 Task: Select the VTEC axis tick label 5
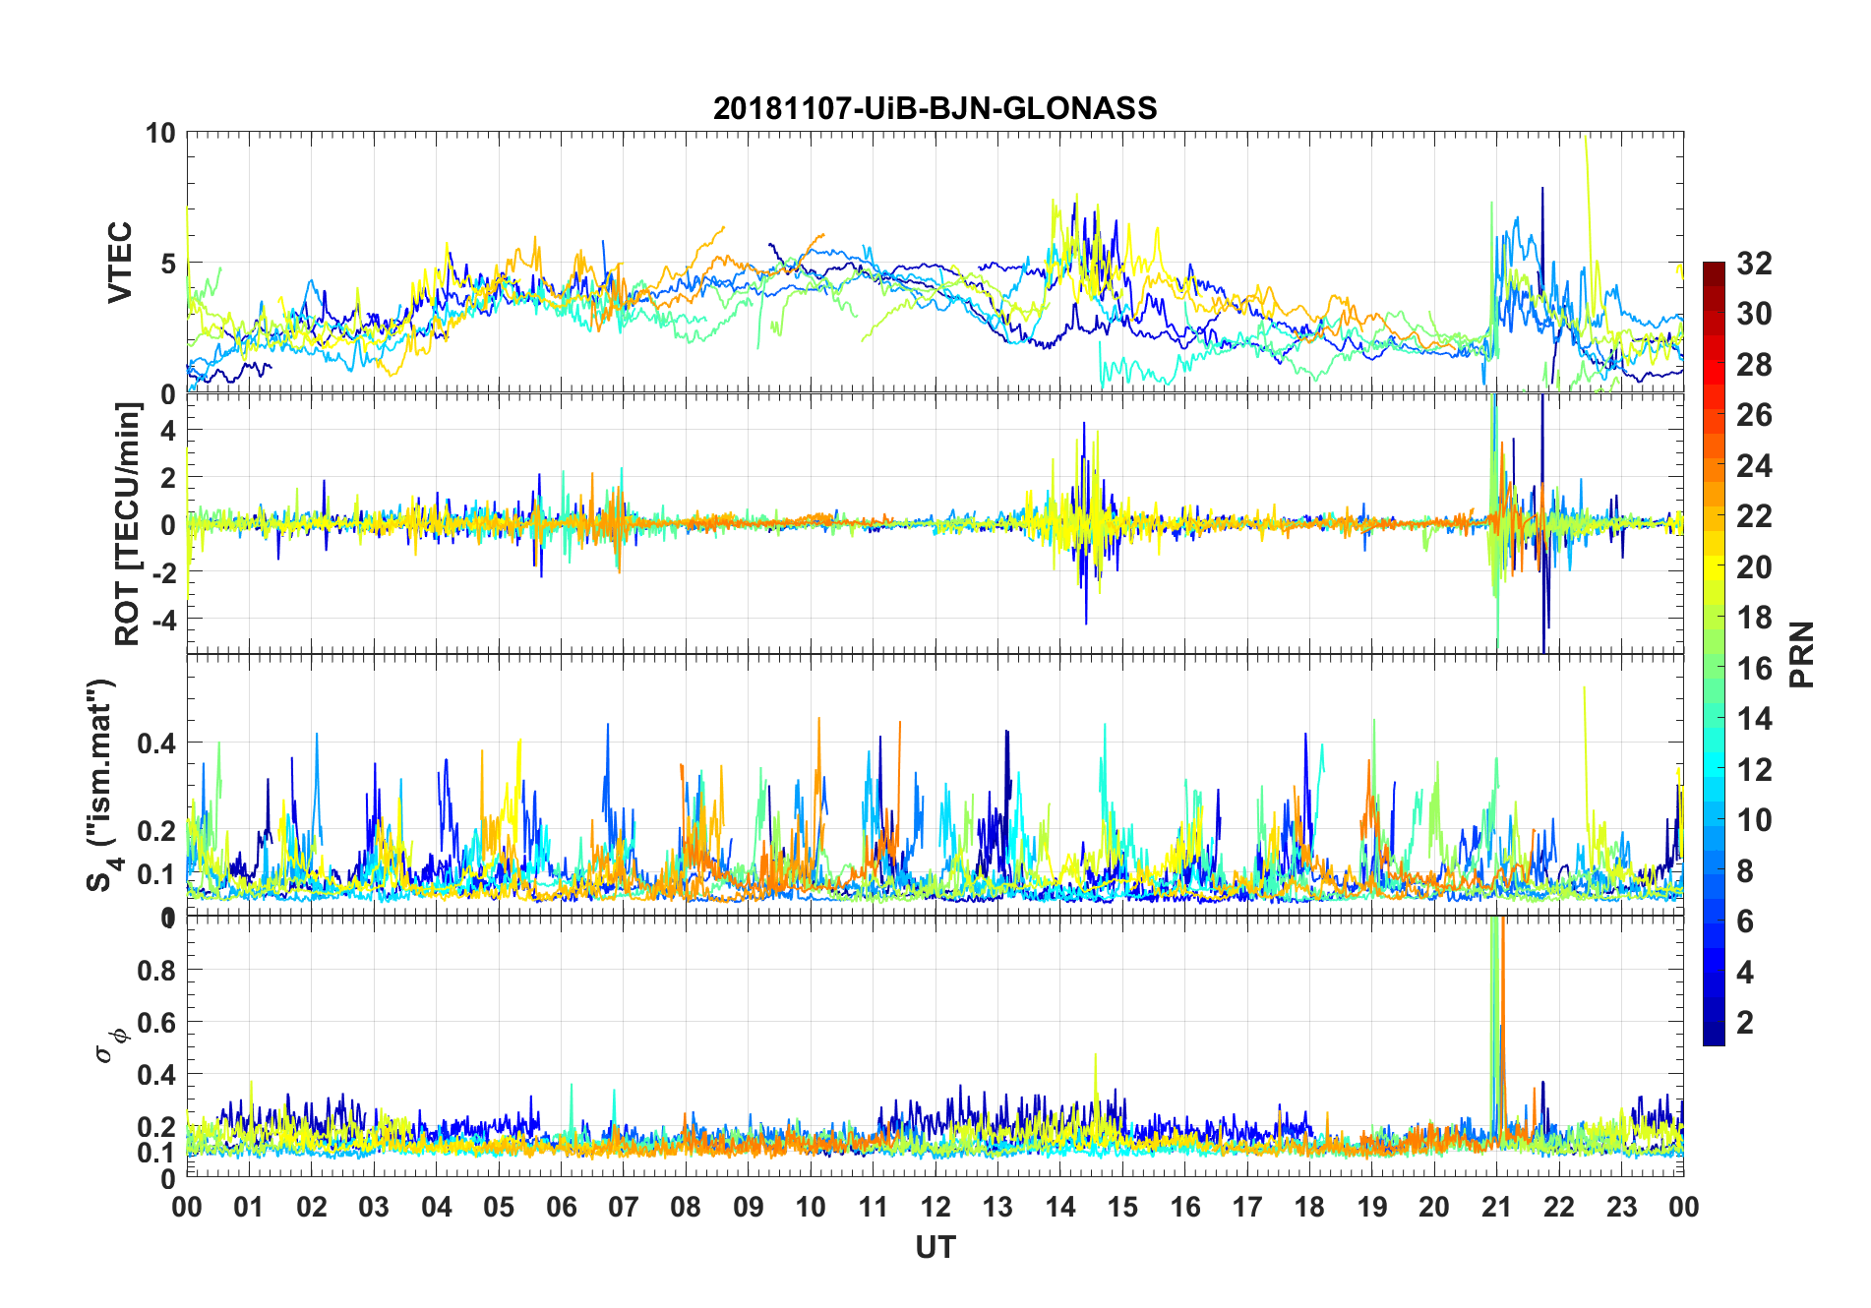pyautogui.click(x=168, y=264)
